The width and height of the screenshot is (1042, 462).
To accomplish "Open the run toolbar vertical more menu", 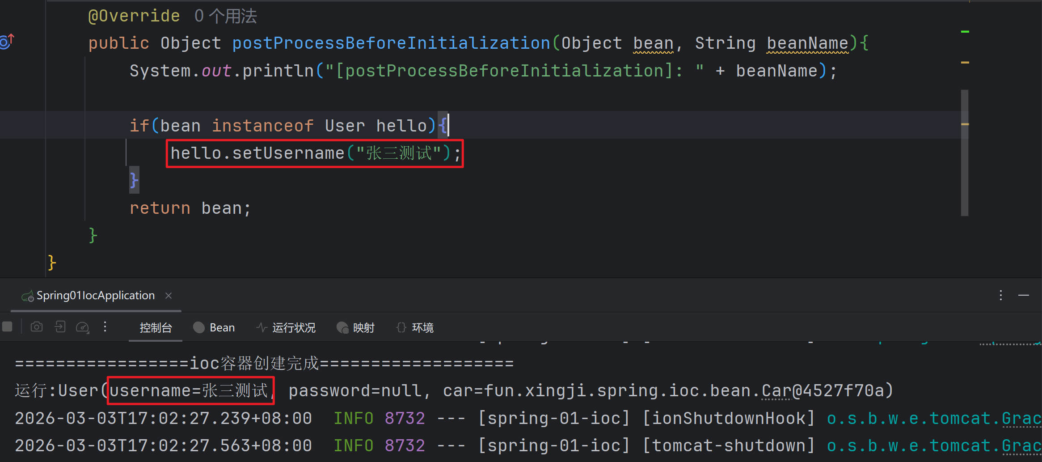I will [105, 327].
